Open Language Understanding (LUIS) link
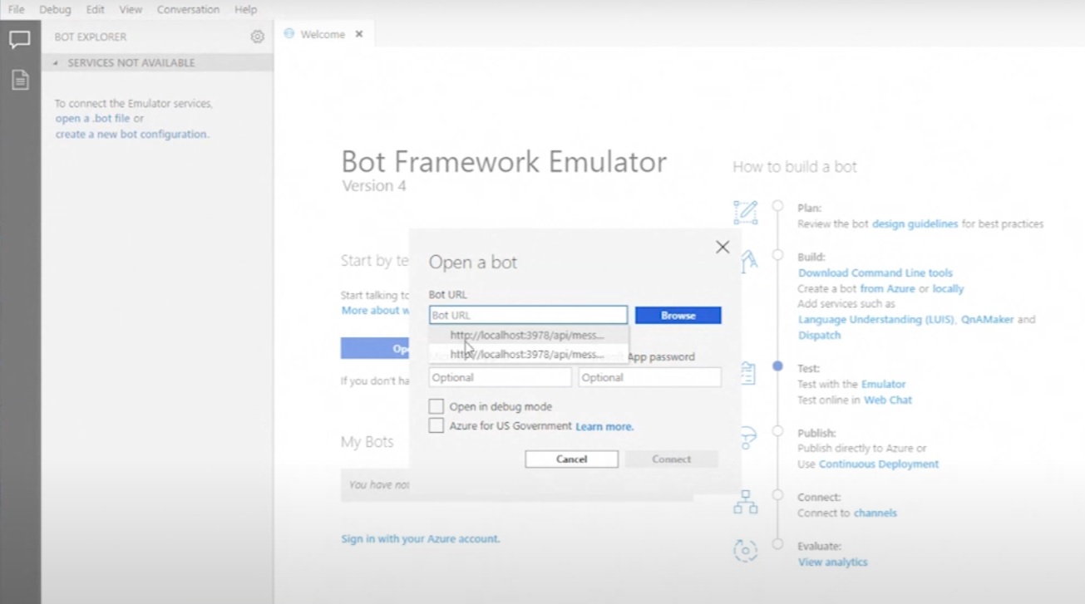This screenshot has height=604, width=1085. (876, 319)
